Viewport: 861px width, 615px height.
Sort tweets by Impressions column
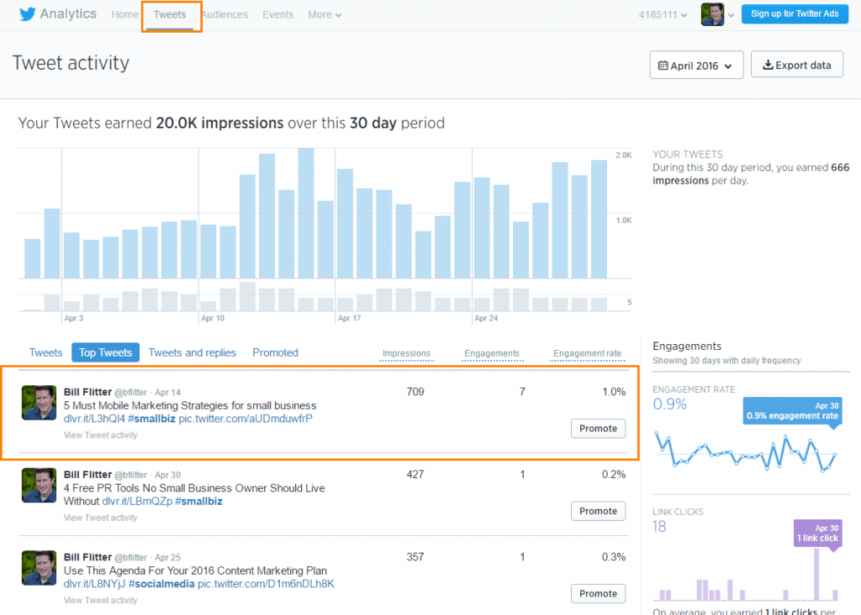click(406, 354)
